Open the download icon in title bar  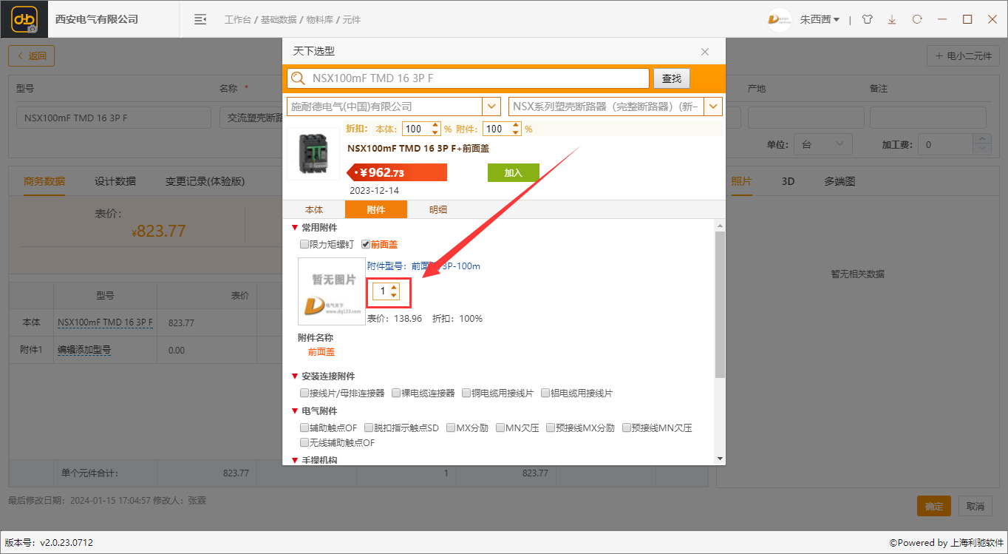point(892,19)
